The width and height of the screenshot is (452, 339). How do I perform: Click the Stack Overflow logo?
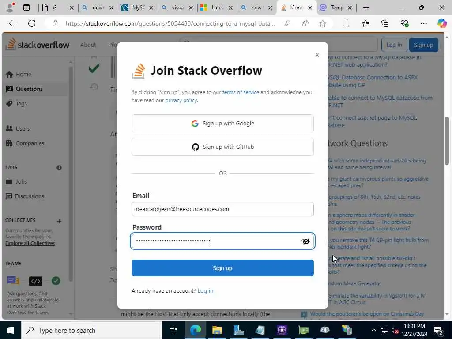tap(38, 45)
